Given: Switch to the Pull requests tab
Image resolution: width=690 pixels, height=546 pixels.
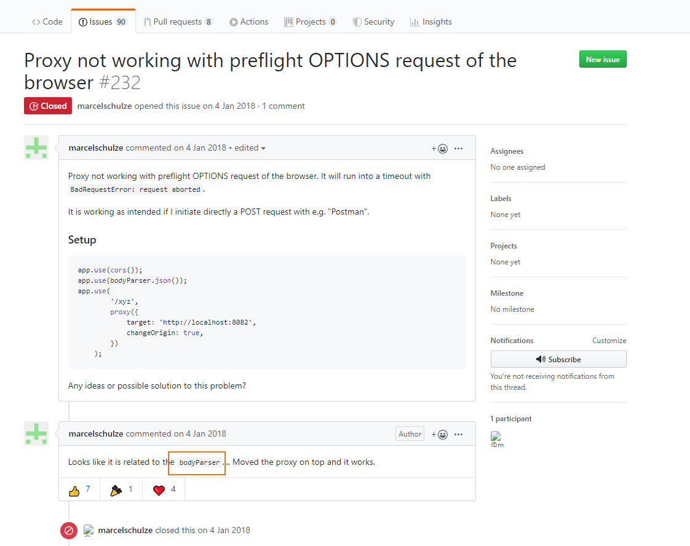Looking at the screenshot, I should point(178,22).
